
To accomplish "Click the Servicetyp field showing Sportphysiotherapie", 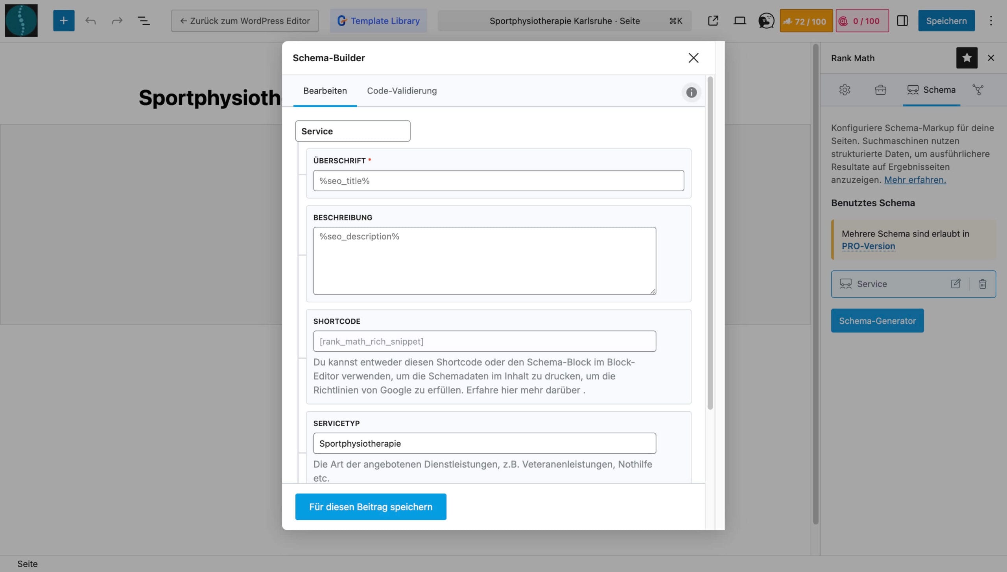I will click(x=484, y=443).
